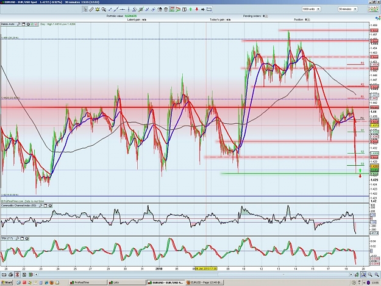Image resolution: width=381 pixels, height=286 pixels.
Task: Click the red down arrow sell tool
Action: 196,10
